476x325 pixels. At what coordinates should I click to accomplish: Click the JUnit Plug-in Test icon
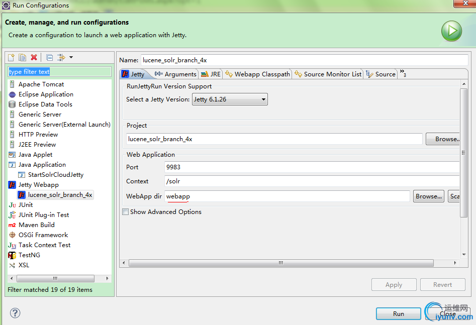(12, 215)
